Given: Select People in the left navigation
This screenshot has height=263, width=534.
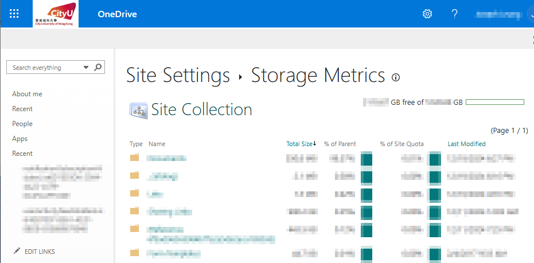Looking at the screenshot, I should tap(22, 124).
